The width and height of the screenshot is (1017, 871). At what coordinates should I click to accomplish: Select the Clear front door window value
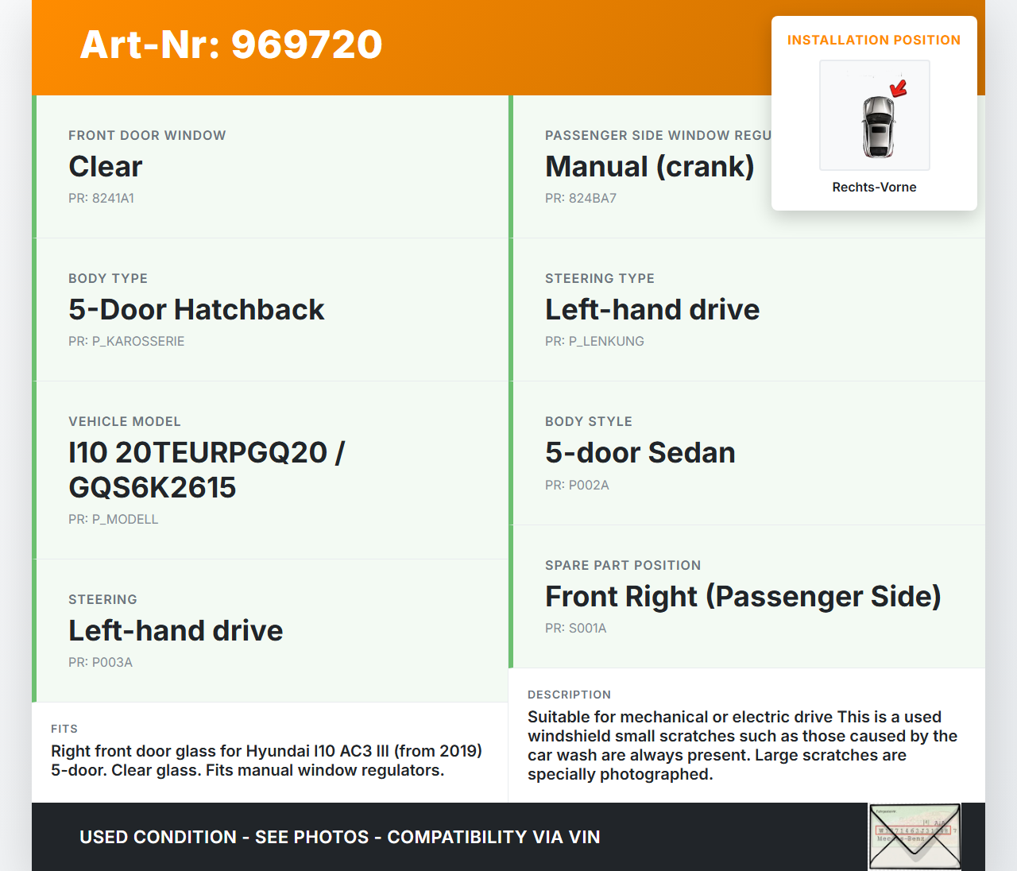(106, 166)
